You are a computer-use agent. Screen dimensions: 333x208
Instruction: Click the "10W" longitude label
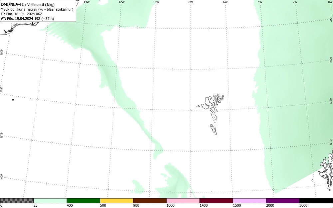click(156, 2)
